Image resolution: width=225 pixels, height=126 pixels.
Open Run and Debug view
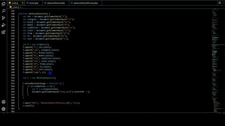click(x=4, y=25)
